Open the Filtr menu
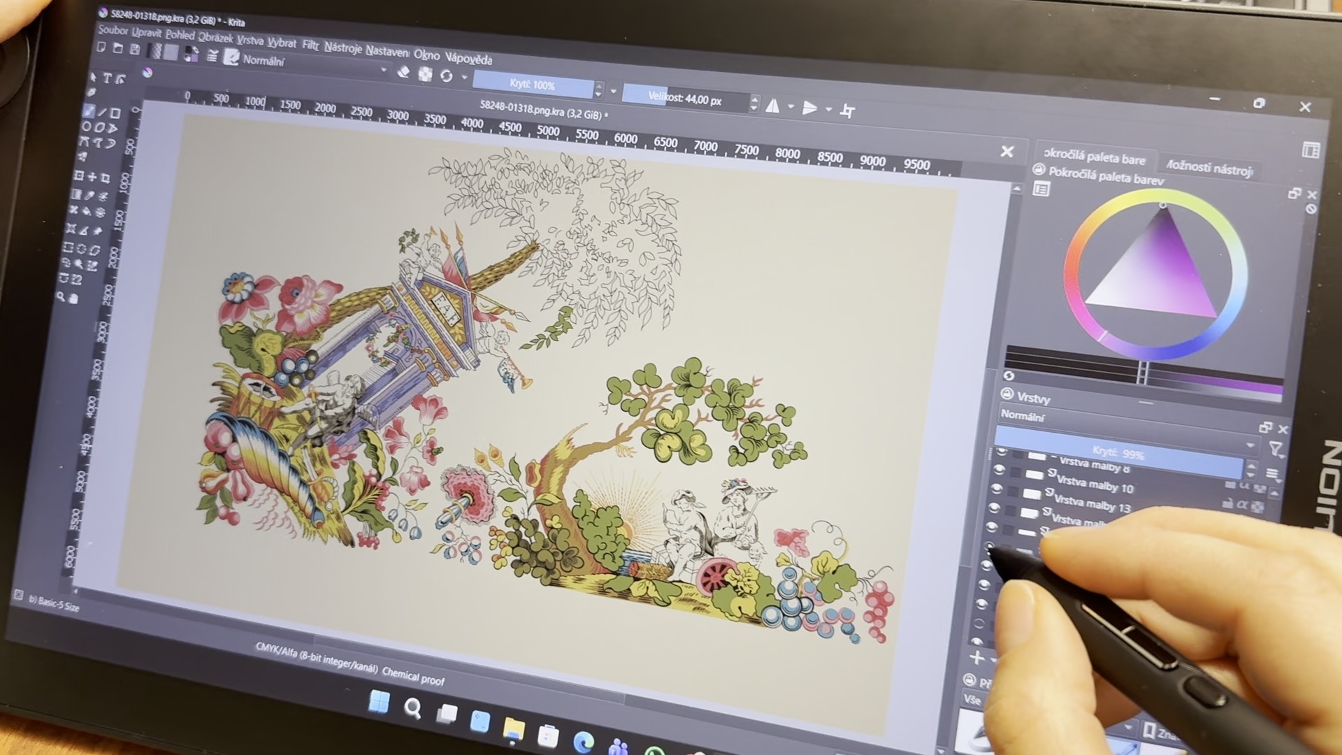The height and width of the screenshot is (755, 1342). pos(310,45)
